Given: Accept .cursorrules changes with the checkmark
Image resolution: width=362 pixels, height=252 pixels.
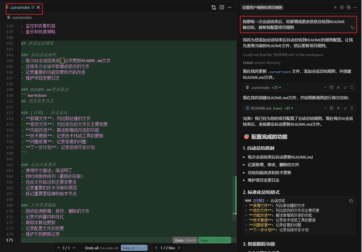Looking at the screenshot, I should [x=345, y=87].
